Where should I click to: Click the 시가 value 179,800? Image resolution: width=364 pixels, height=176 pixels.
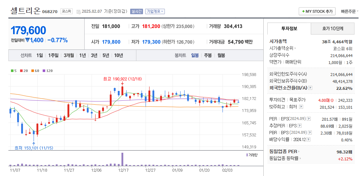tap(111, 42)
